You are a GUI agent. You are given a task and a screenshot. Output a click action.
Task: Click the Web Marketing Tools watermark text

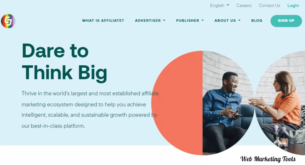pos(268,159)
